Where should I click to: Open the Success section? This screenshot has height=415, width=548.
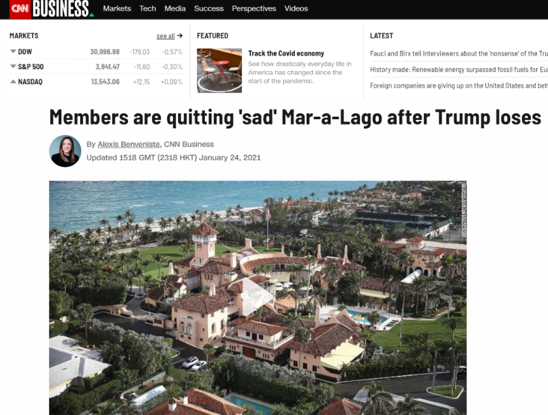[x=209, y=8]
